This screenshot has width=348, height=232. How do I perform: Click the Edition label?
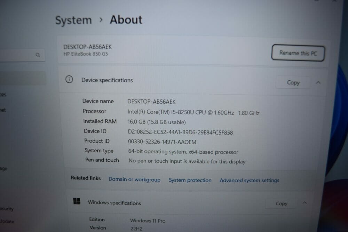point(97,219)
